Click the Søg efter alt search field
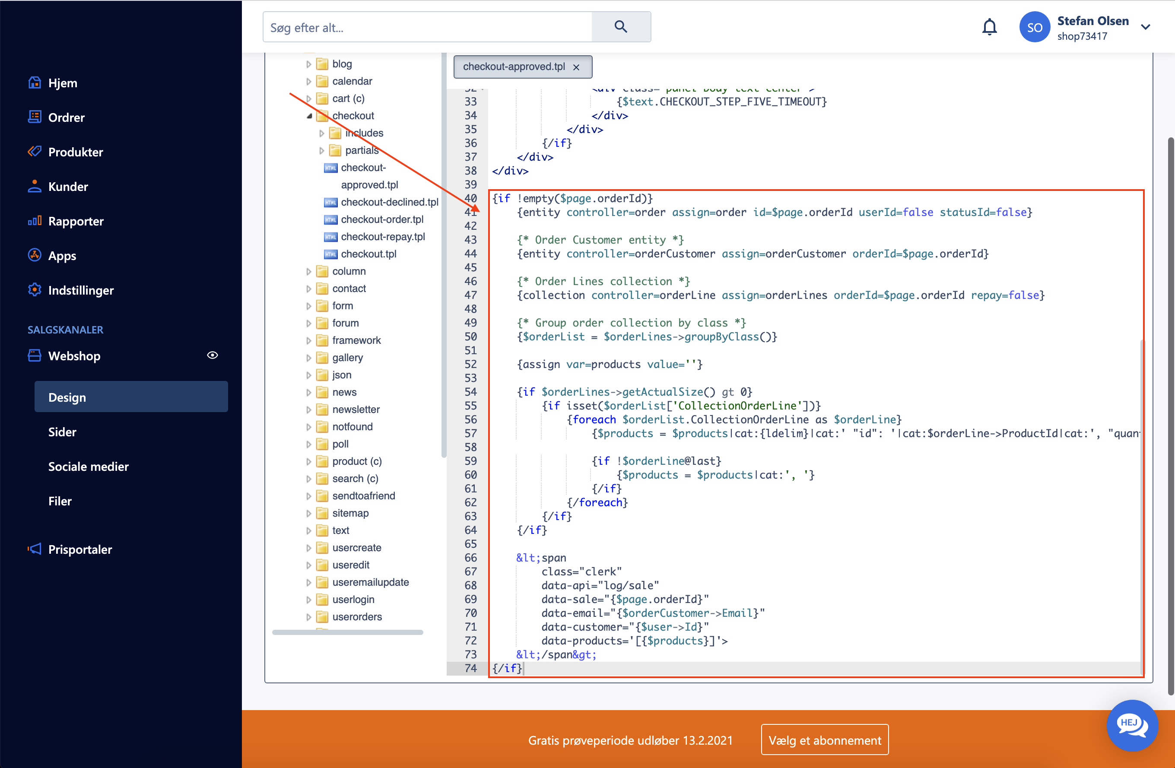Screen dimensions: 1175x768 tap(427, 28)
